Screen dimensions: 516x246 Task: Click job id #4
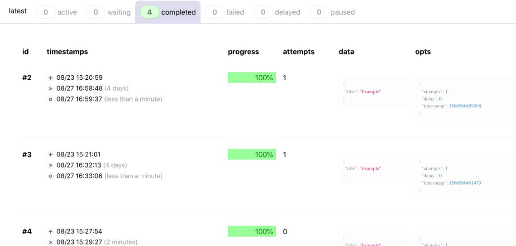click(x=27, y=232)
